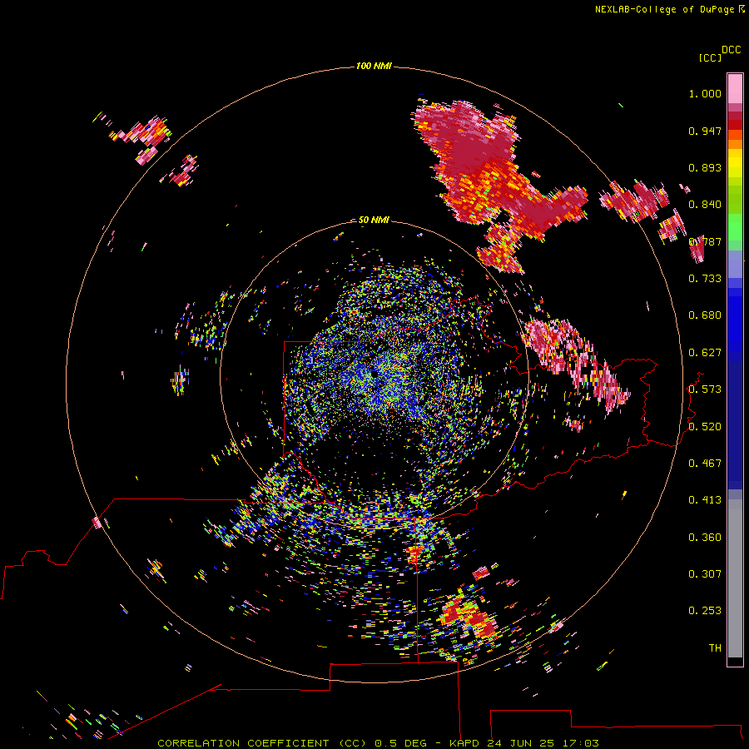749x749 pixels.
Task: Click the 0.253 scale value
Action: 705,611
